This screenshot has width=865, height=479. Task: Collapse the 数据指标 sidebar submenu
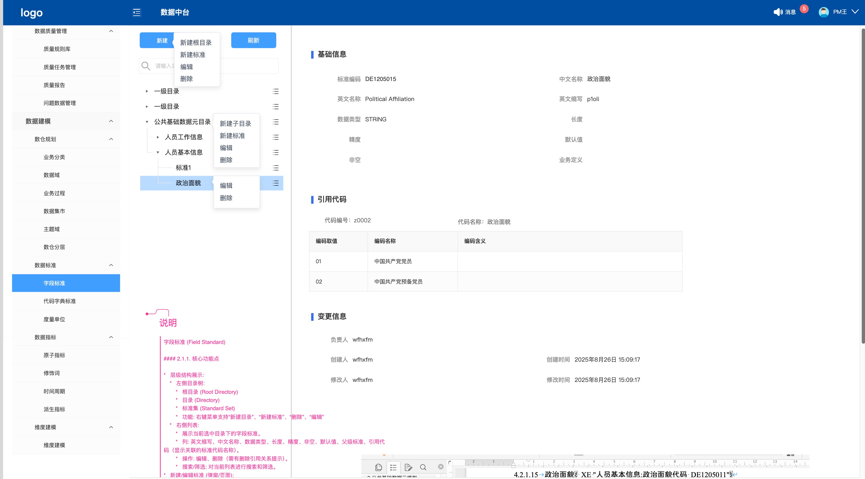(x=111, y=337)
